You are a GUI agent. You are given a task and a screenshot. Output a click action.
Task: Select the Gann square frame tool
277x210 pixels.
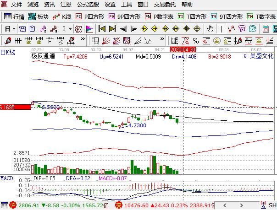point(95,41)
